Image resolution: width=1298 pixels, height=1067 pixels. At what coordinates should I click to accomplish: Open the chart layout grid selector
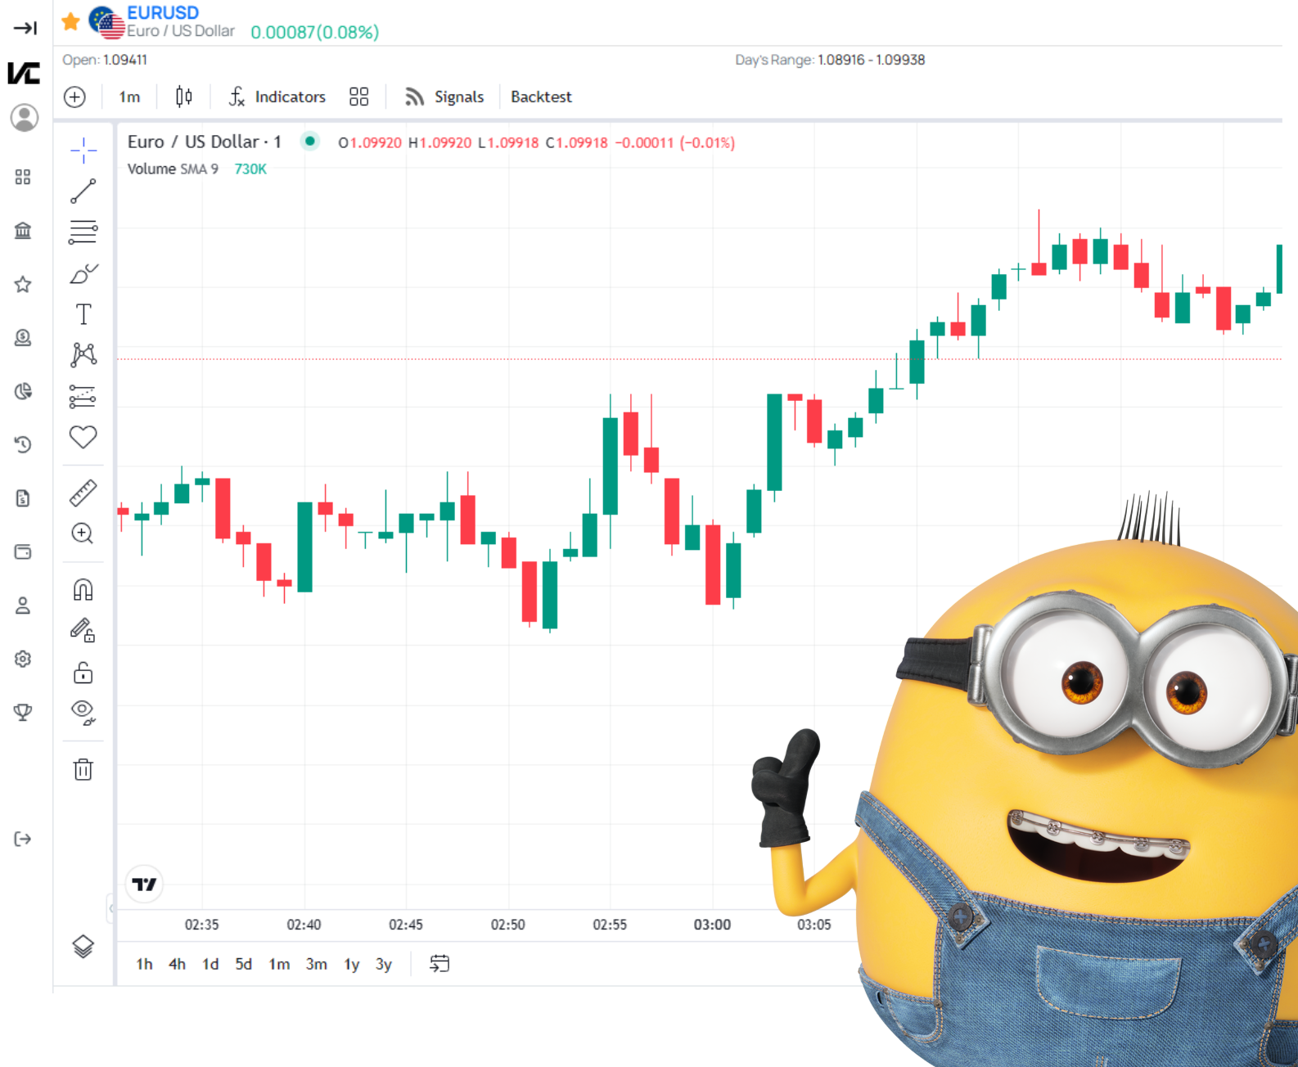pyautogui.click(x=358, y=97)
